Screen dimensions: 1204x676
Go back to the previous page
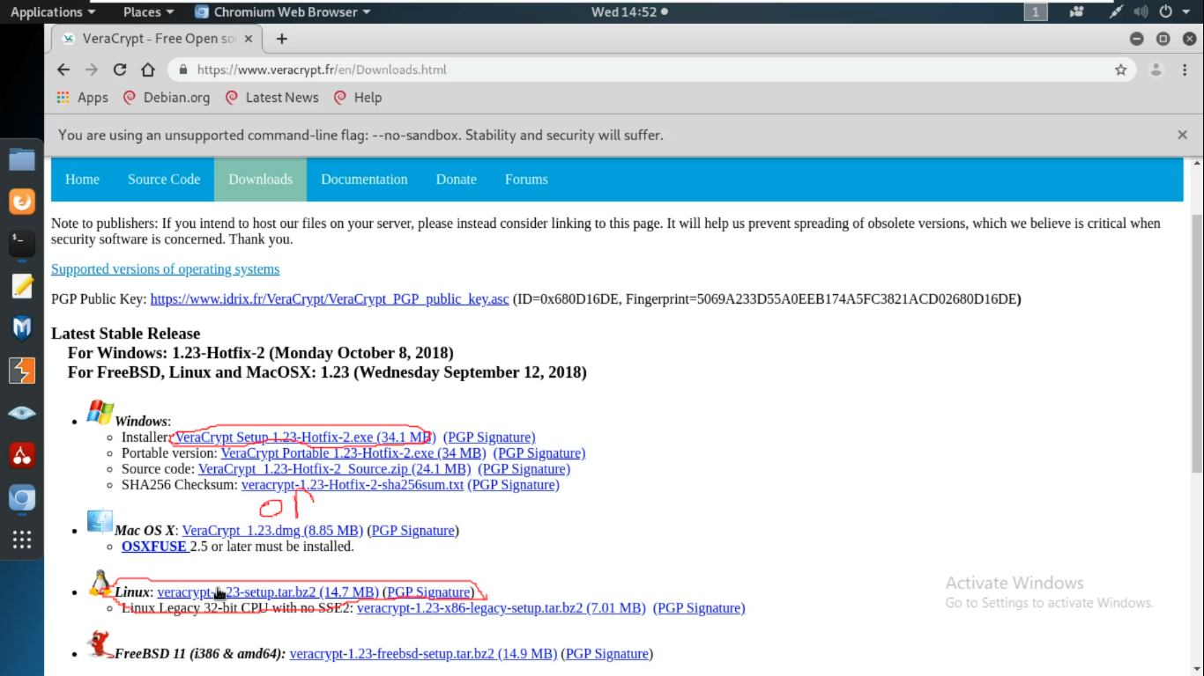pos(63,70)
